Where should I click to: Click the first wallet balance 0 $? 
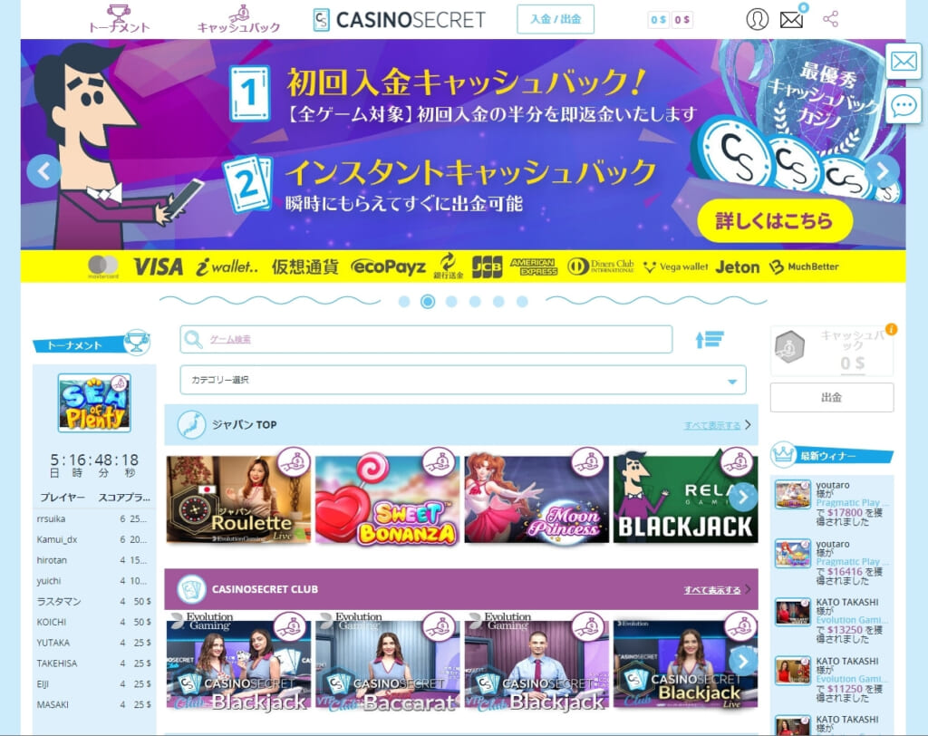coord(659,20)
